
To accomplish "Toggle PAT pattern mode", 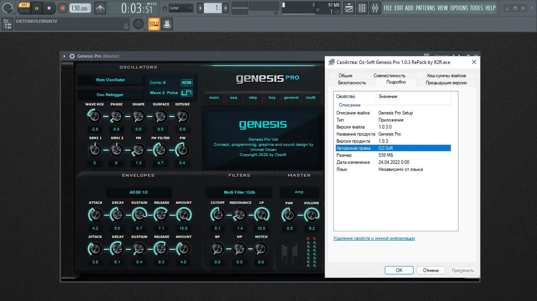I will (x=24, y=5).
